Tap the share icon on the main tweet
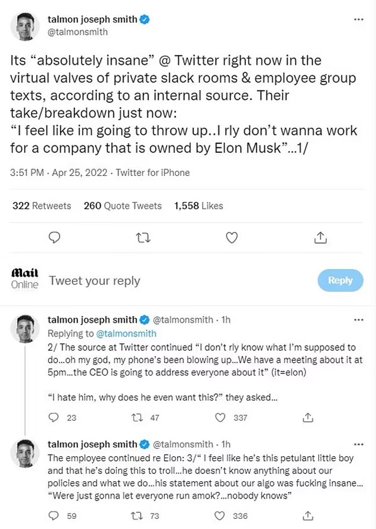 pyautogui.click(x=320, y=238)
